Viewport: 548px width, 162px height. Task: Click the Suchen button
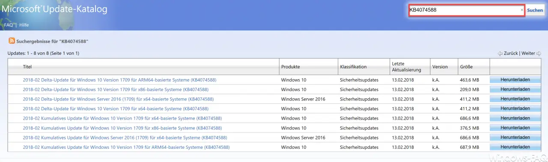point(535,10)
